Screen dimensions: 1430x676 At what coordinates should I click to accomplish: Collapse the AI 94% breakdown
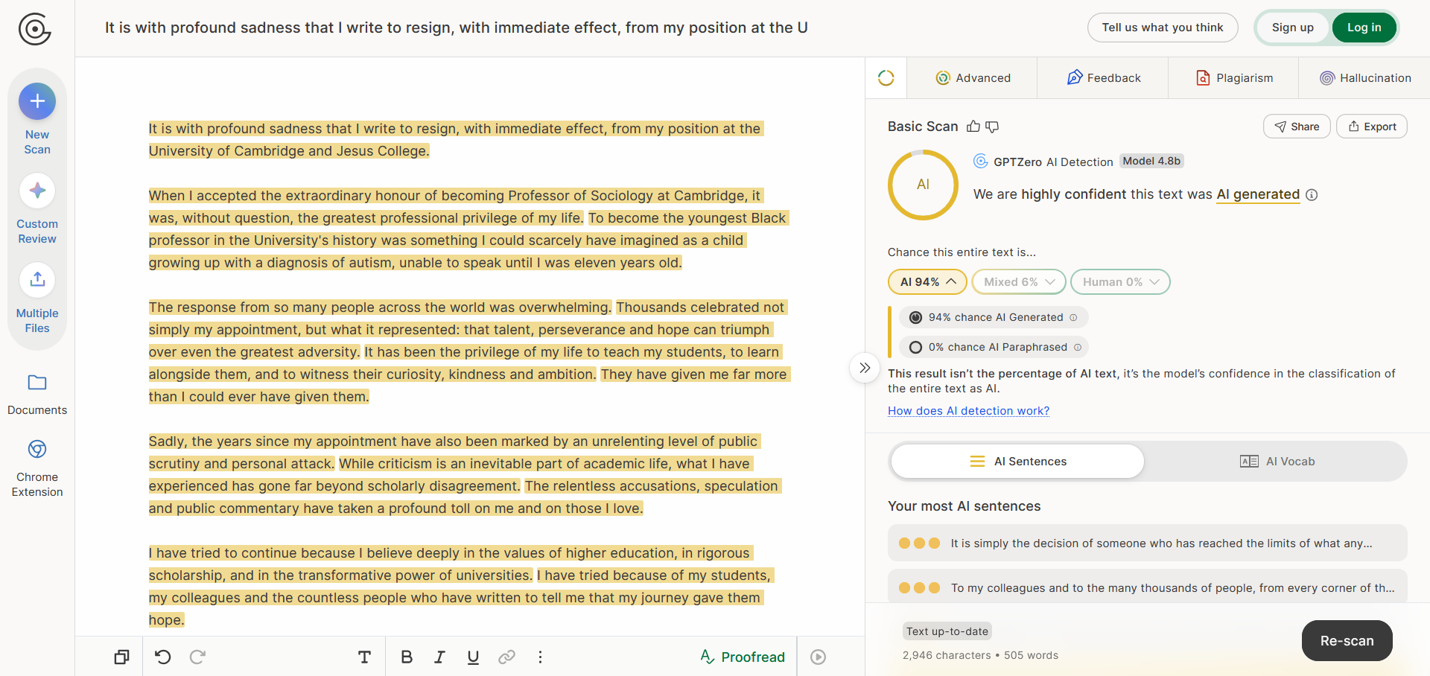coord(928,282)
